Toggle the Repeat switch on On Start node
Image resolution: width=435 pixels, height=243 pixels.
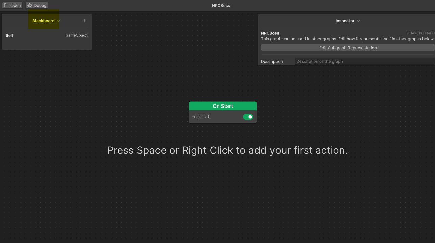(248, 117)
